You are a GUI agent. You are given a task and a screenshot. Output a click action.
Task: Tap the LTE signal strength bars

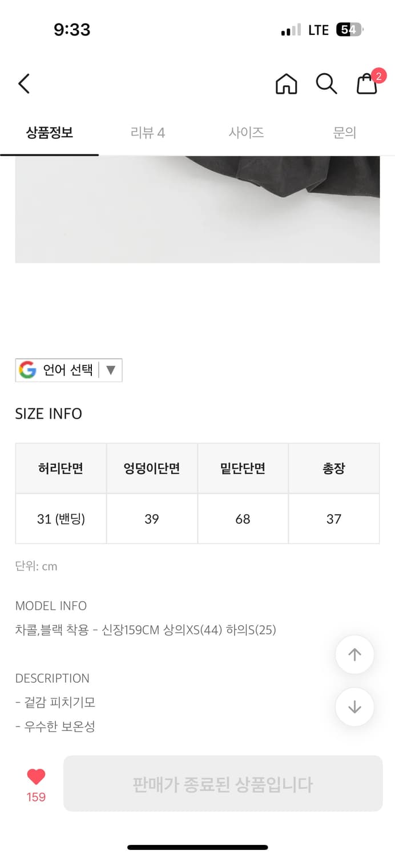tap(291, 29)
